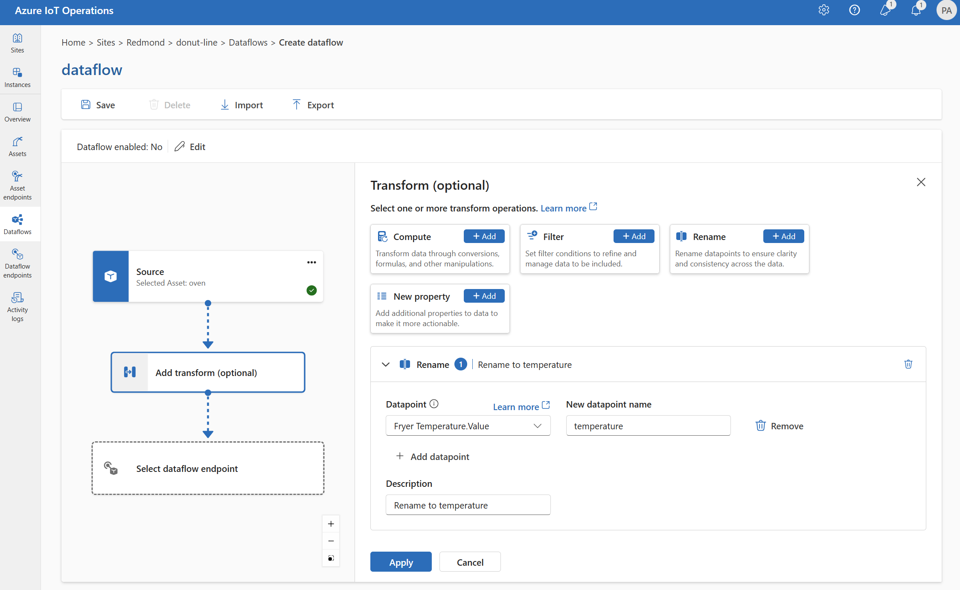The height and width of the screenshot is (590, 960).
Task: Collapse the Rename to temperature section
Action: [x=385, y=364]
